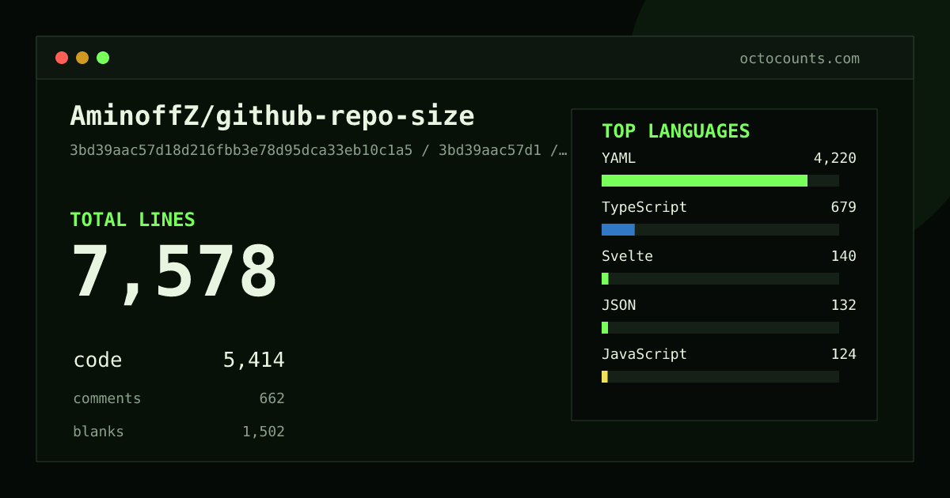Click the 124 JavaScript line count
The width and height of the screenshot is (950, 498).
[843, 354]
